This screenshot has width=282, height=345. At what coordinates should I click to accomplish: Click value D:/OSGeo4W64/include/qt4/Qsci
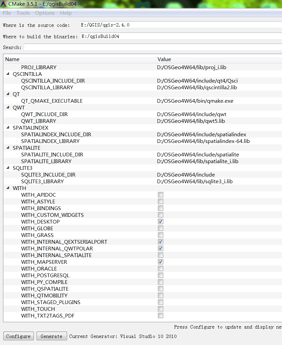[x=197, y=81]
